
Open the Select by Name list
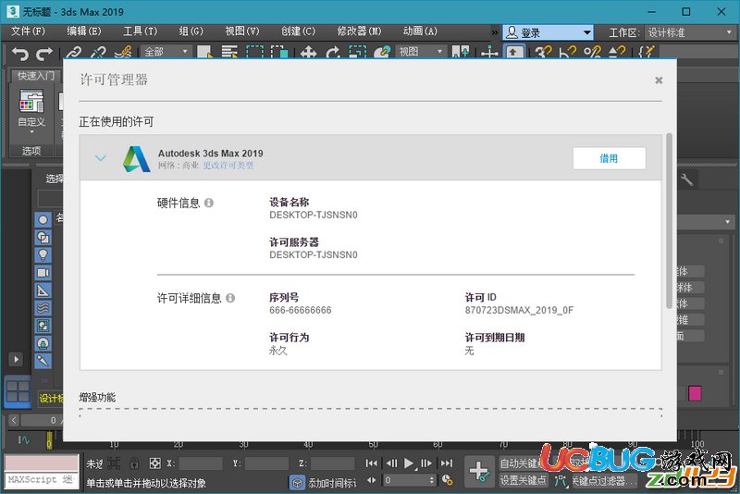coord(229,53)
